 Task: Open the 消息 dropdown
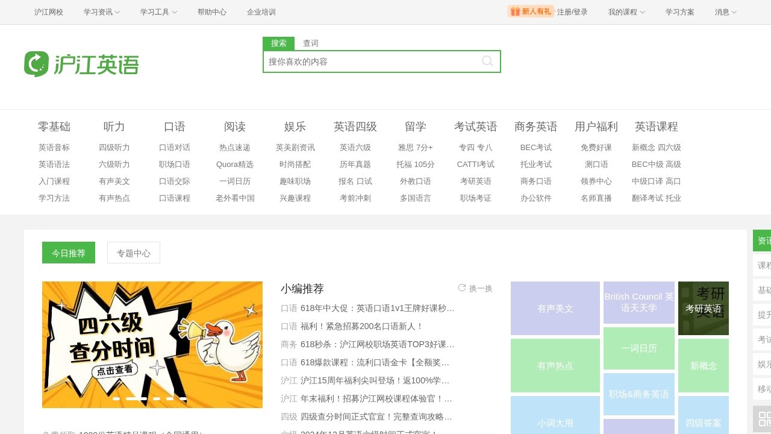click(x=726, y=12)
